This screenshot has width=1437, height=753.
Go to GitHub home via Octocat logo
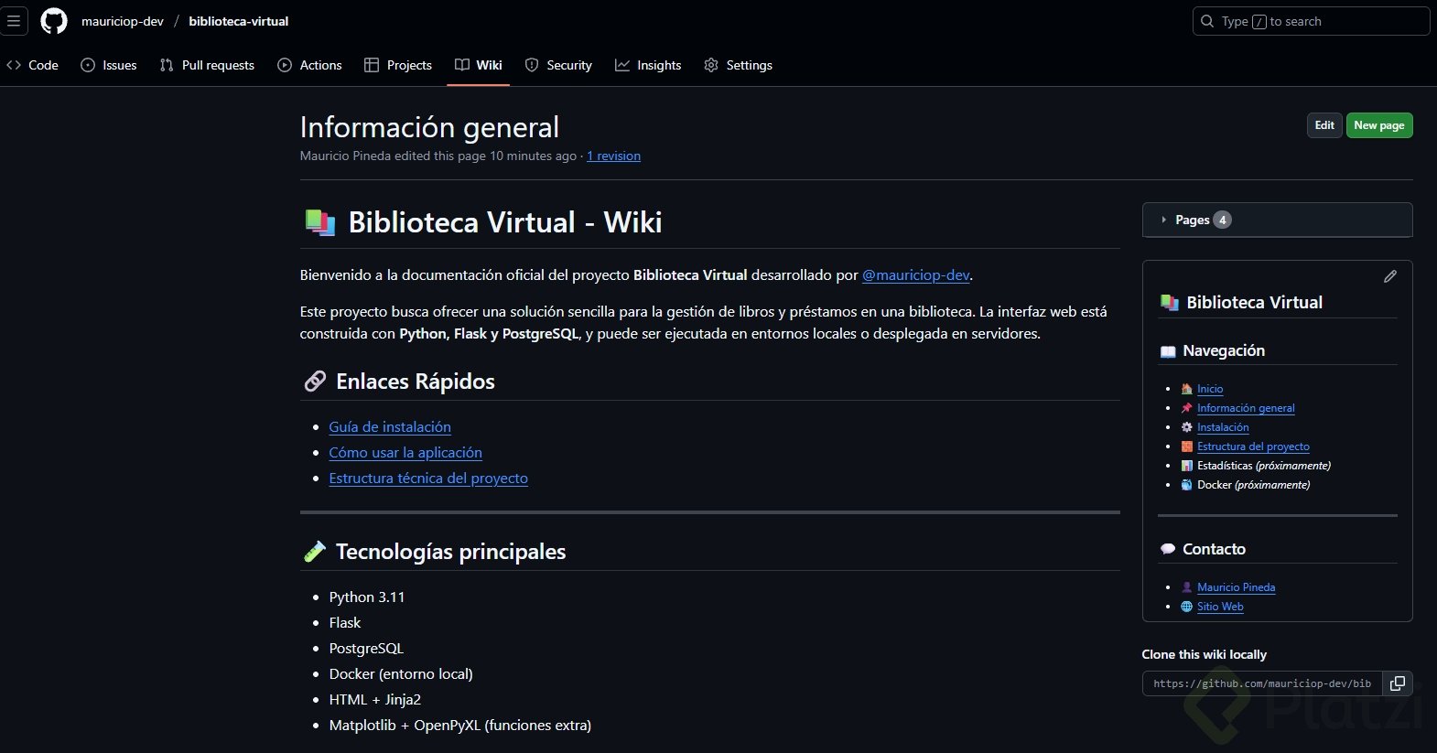tap(54, 21)
